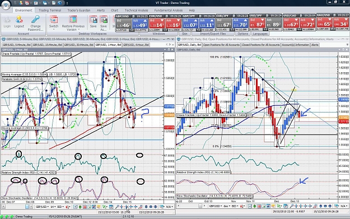The height and width of the screenshot is (219, 350).
Task: Click the Change Password key icon
Action: [x=35, y=20]
